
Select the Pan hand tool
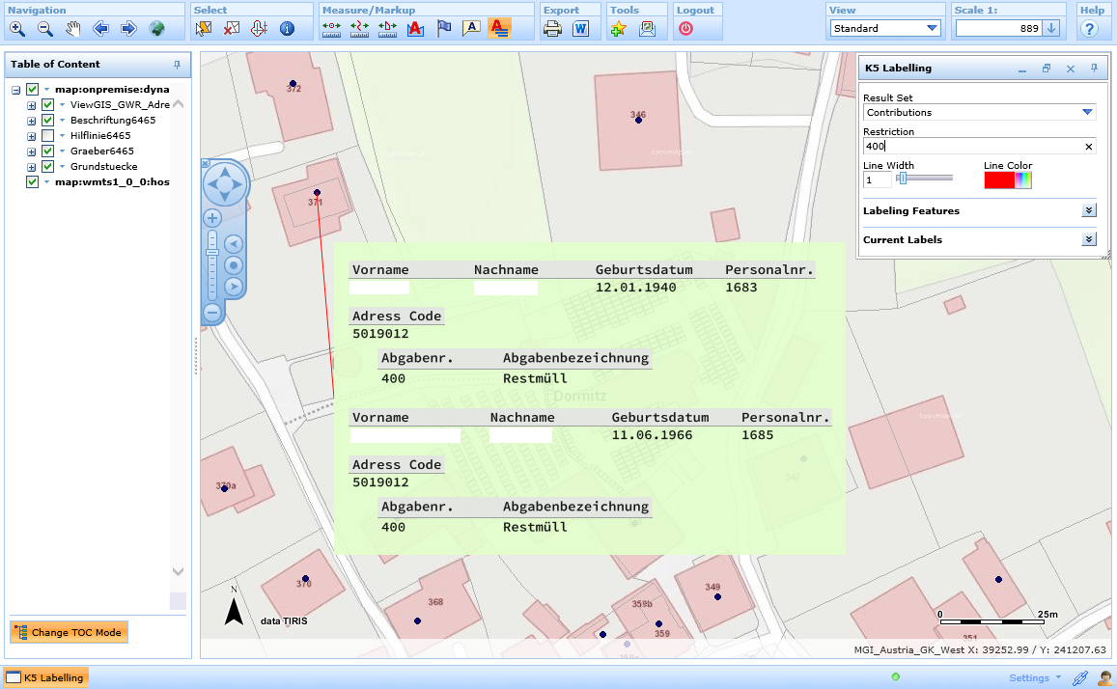coord(72,29)
